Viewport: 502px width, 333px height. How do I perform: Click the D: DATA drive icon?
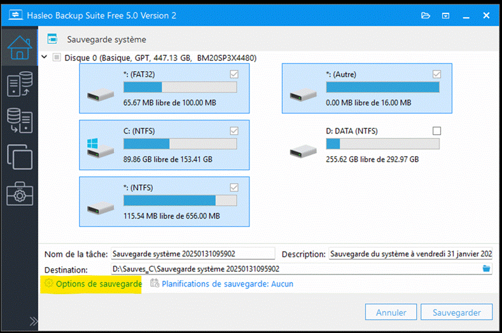pyautogui.click(x=303, y=151)
